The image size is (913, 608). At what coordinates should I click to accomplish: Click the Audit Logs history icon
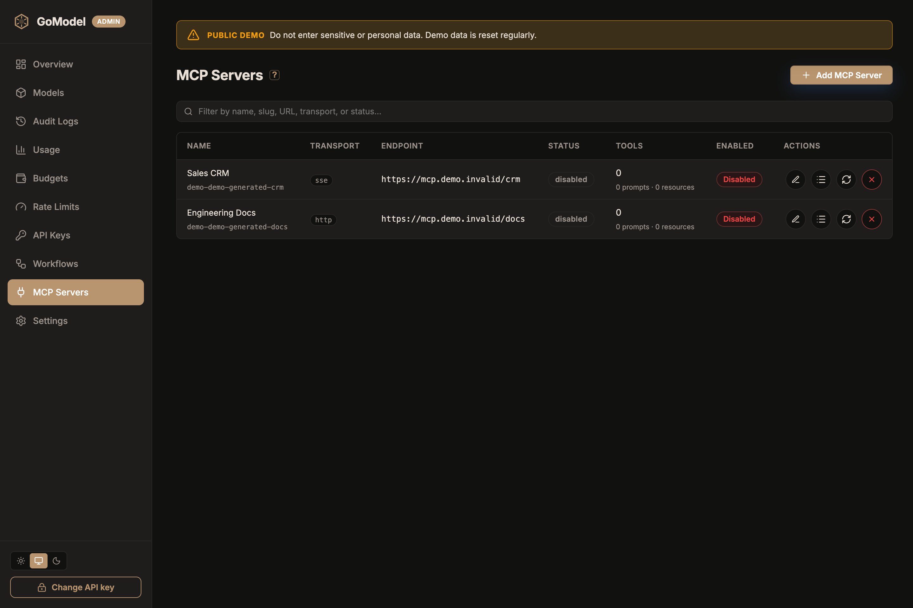click(21, 121)
